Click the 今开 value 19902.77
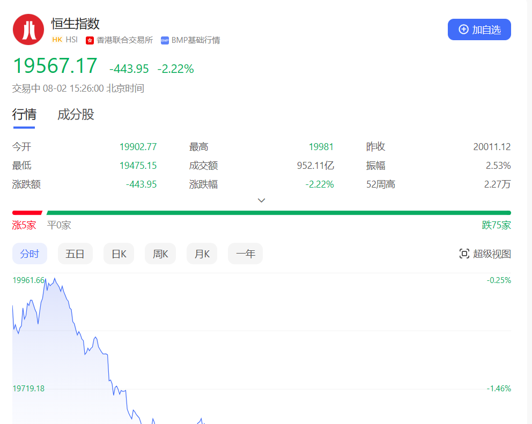Screen dimensions: 532x424 pos(138,147)
